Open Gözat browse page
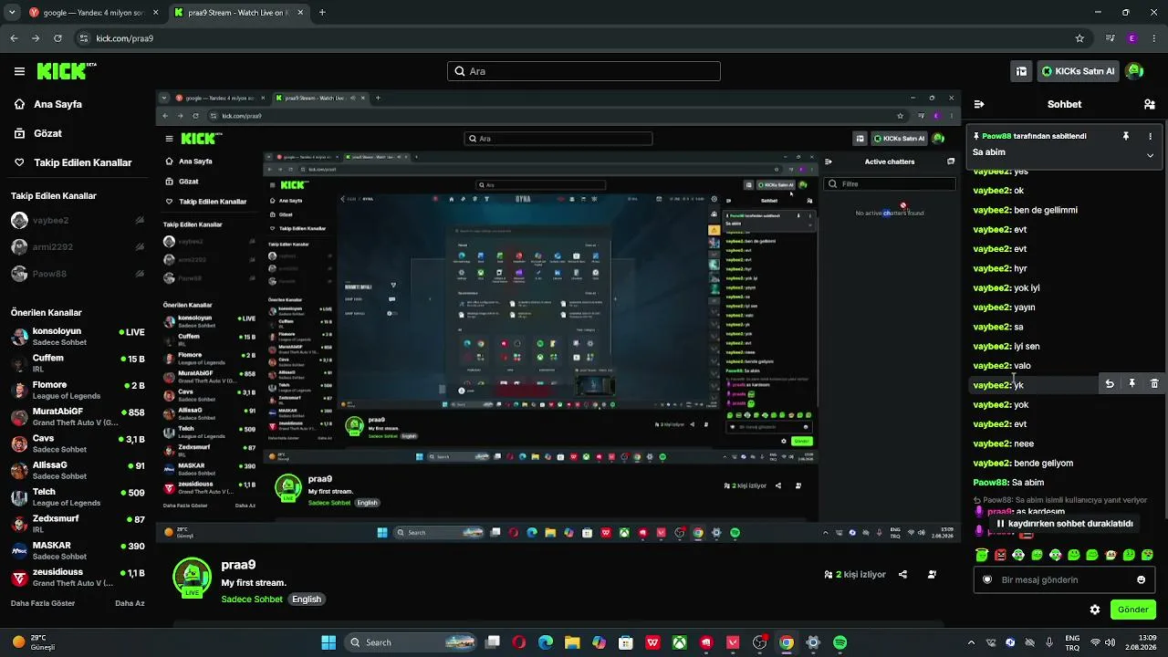This screenshot has width=1168, height=657. 47,133
